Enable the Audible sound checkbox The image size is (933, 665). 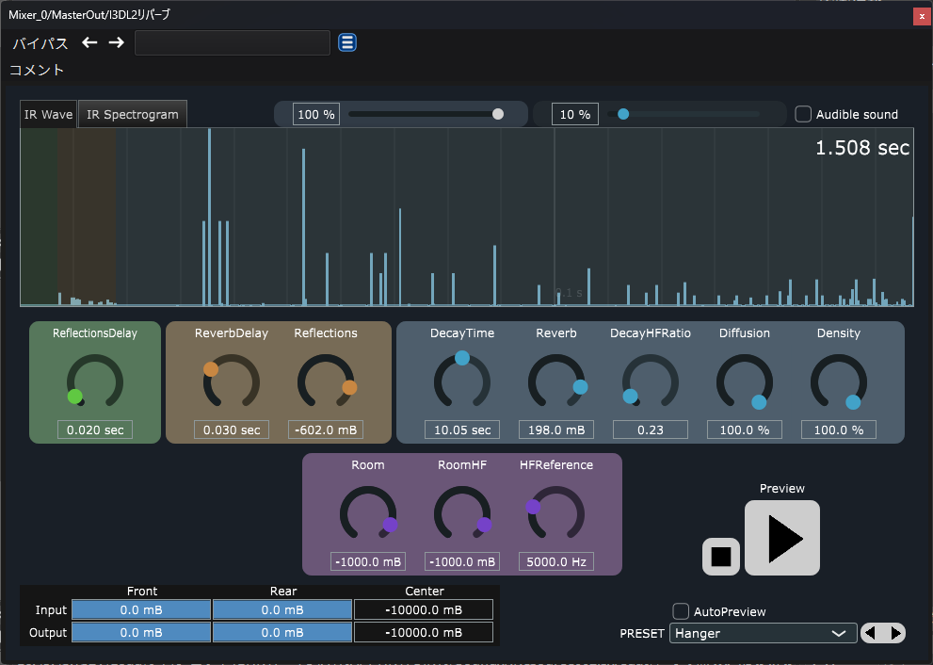click(803, 114)
